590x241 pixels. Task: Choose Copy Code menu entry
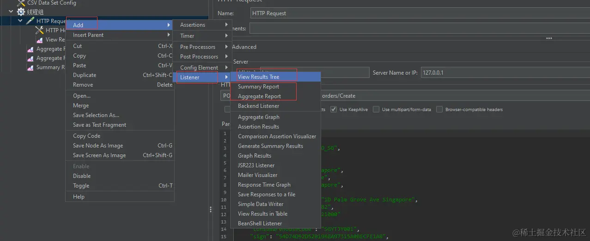119,136
